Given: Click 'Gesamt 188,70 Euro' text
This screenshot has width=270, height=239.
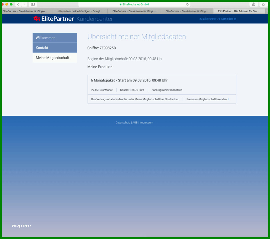Looking at the screenshot, I should point(132,90).
